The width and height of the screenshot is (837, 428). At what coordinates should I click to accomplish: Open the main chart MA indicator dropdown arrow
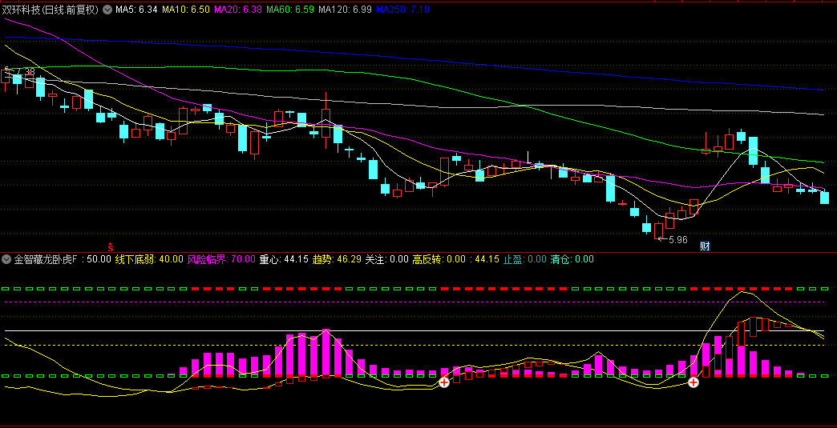point(107,10)
